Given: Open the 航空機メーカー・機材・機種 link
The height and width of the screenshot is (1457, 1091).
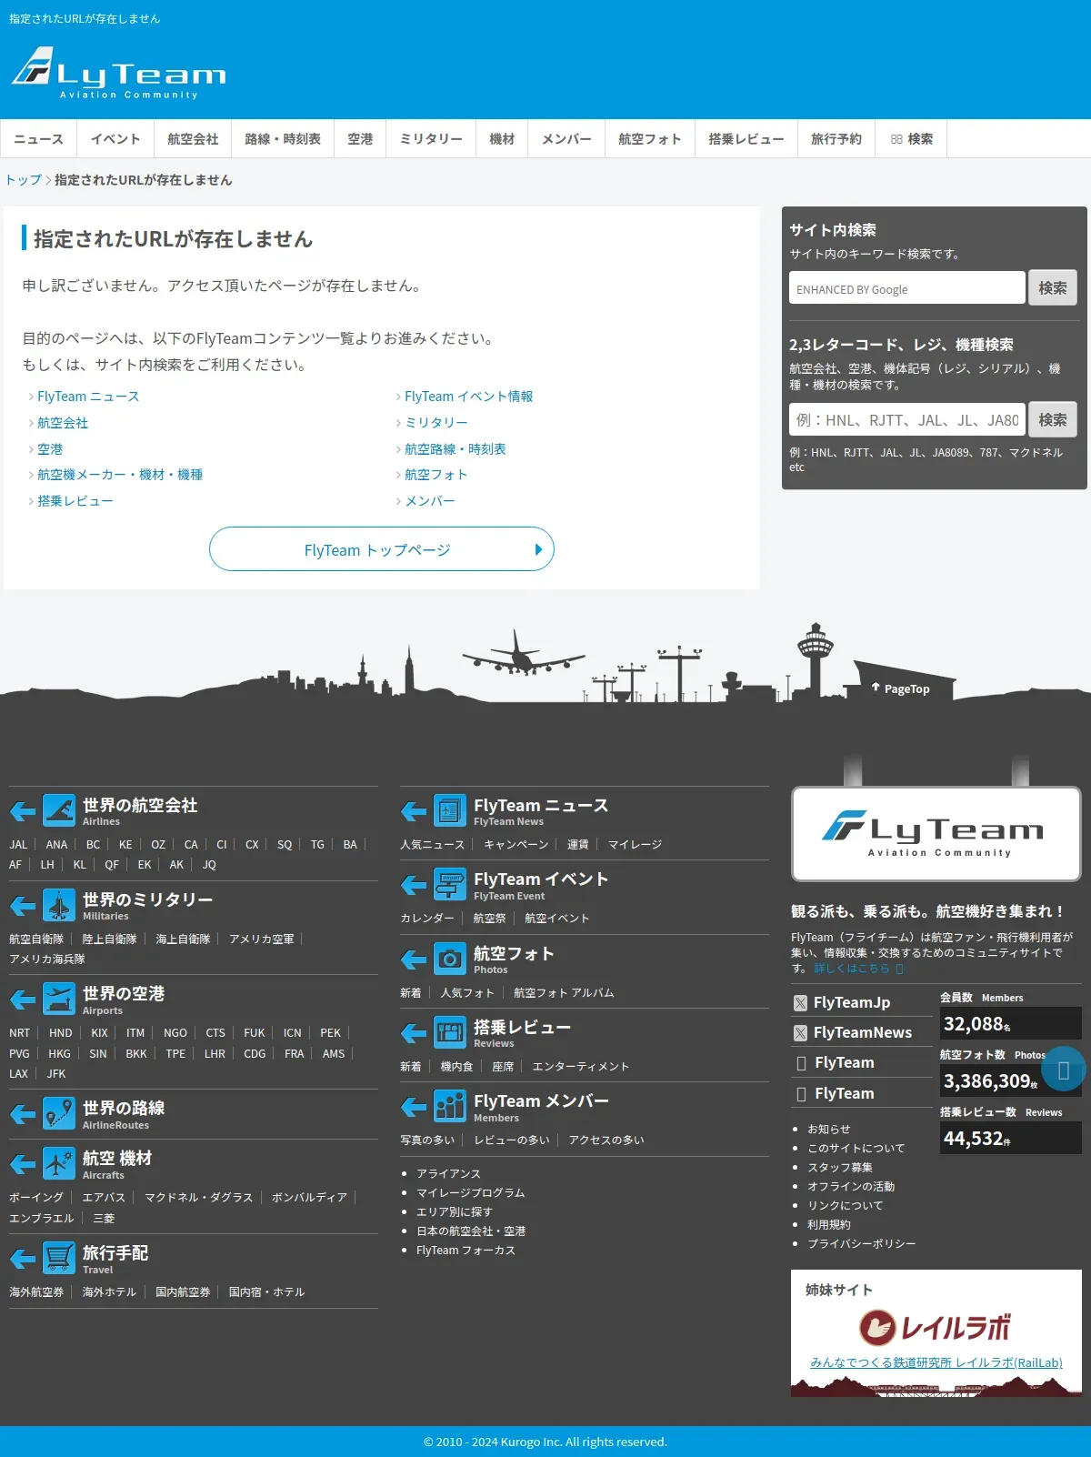Looking at the screenshot, I should click(x=120, y=475).
